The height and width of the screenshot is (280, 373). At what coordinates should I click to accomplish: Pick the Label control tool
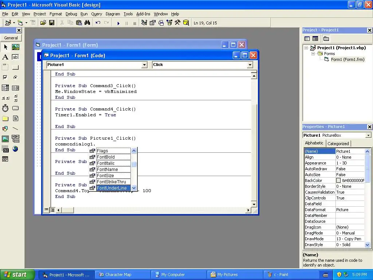tap(5, 57)
